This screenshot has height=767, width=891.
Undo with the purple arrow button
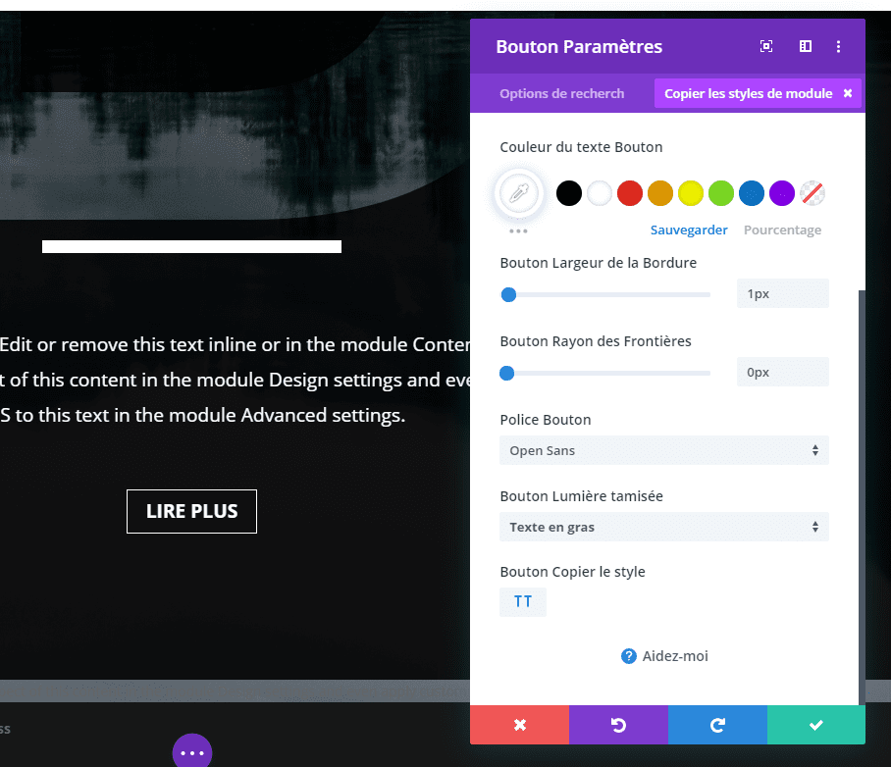[x=618, y=725]
